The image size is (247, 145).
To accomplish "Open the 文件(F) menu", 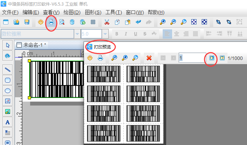I will click(x=10, y=13).
